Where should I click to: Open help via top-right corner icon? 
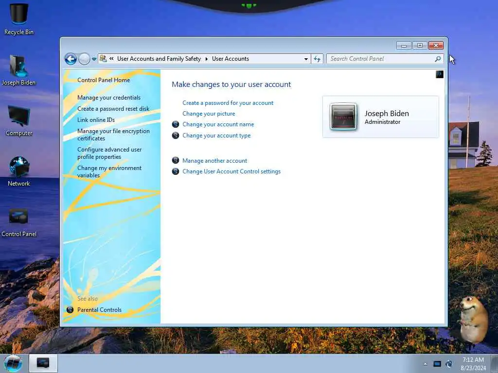click(440, 74)
